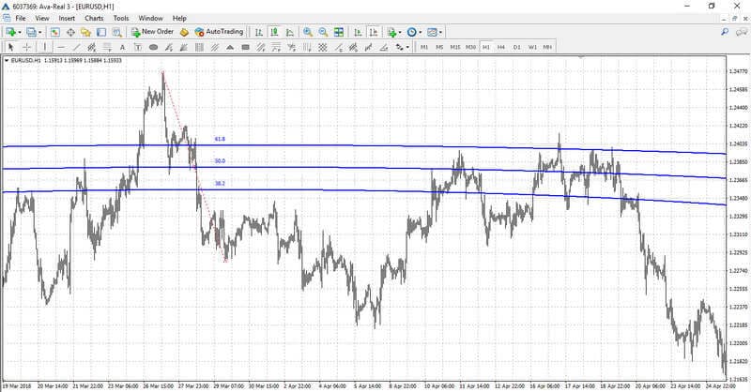This screenshot has width=751, height=392.
Task: Open the View menu
Action: [42, 18]
